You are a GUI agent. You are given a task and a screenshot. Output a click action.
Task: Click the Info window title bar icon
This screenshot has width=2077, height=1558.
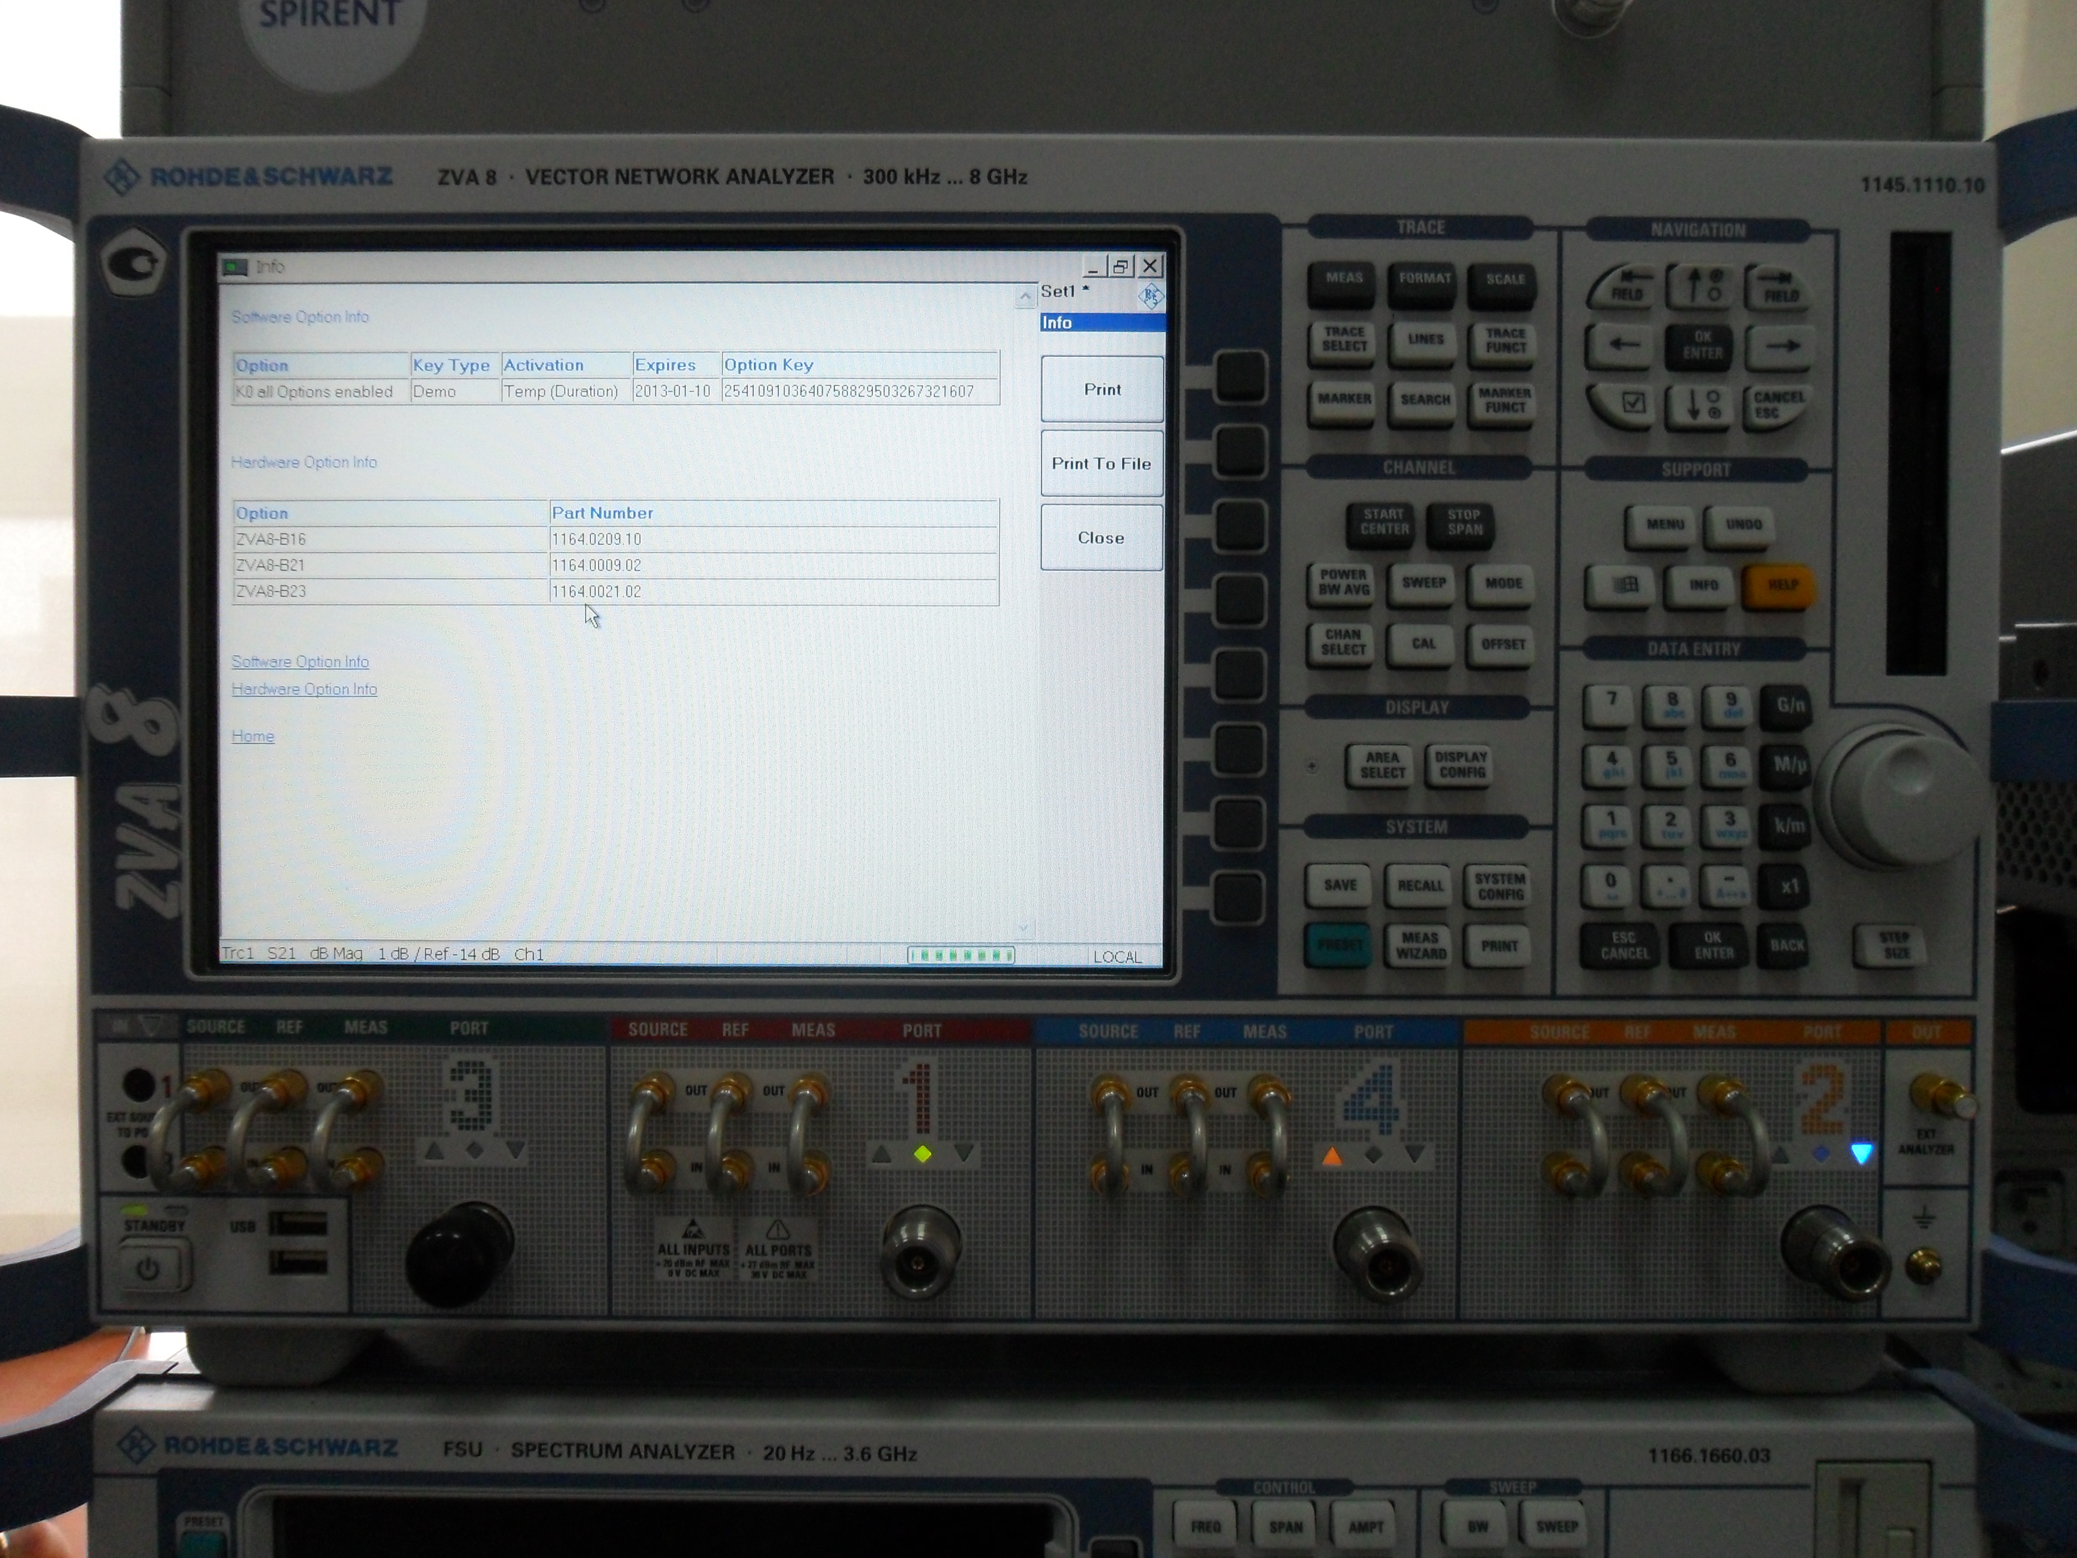point(235,267)
